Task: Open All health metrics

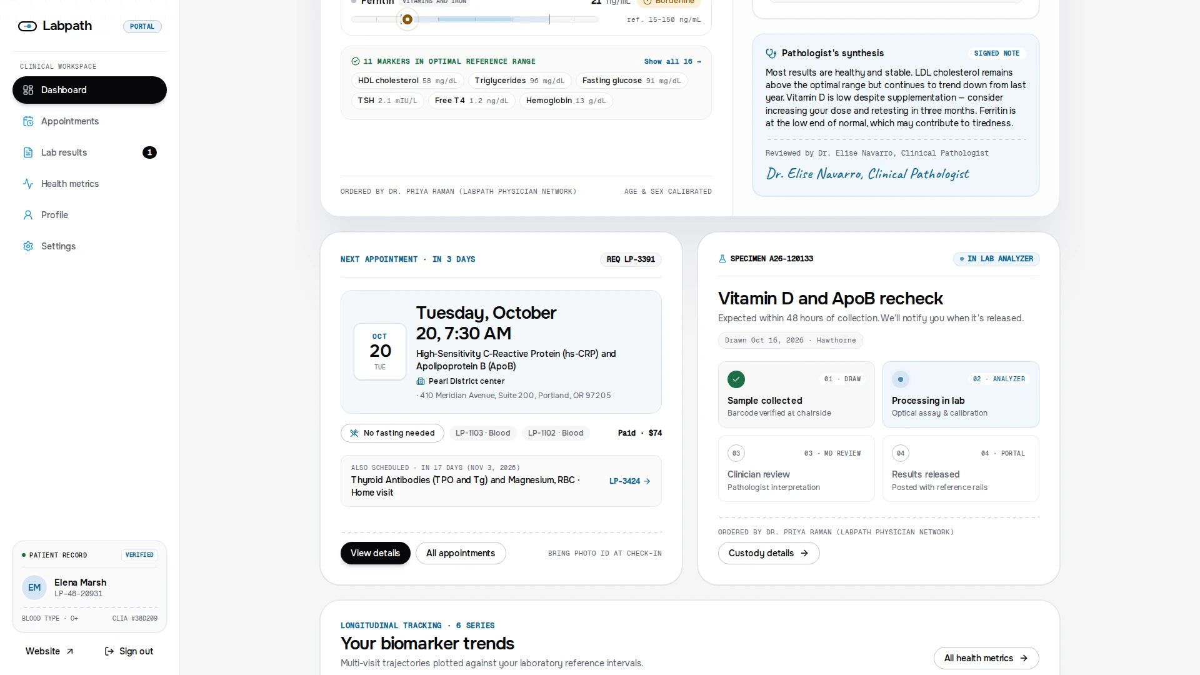Action: 986,658
